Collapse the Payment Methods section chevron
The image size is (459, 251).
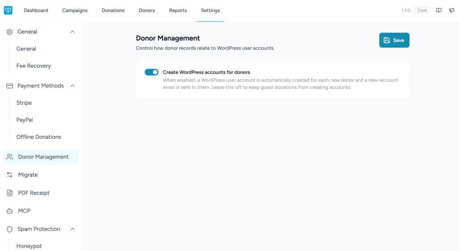click(73, 85)
